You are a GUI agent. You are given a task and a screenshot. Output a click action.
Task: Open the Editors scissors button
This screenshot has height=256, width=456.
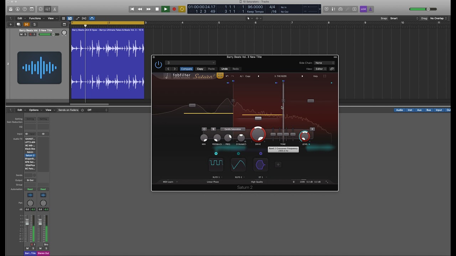coord(55,9)
